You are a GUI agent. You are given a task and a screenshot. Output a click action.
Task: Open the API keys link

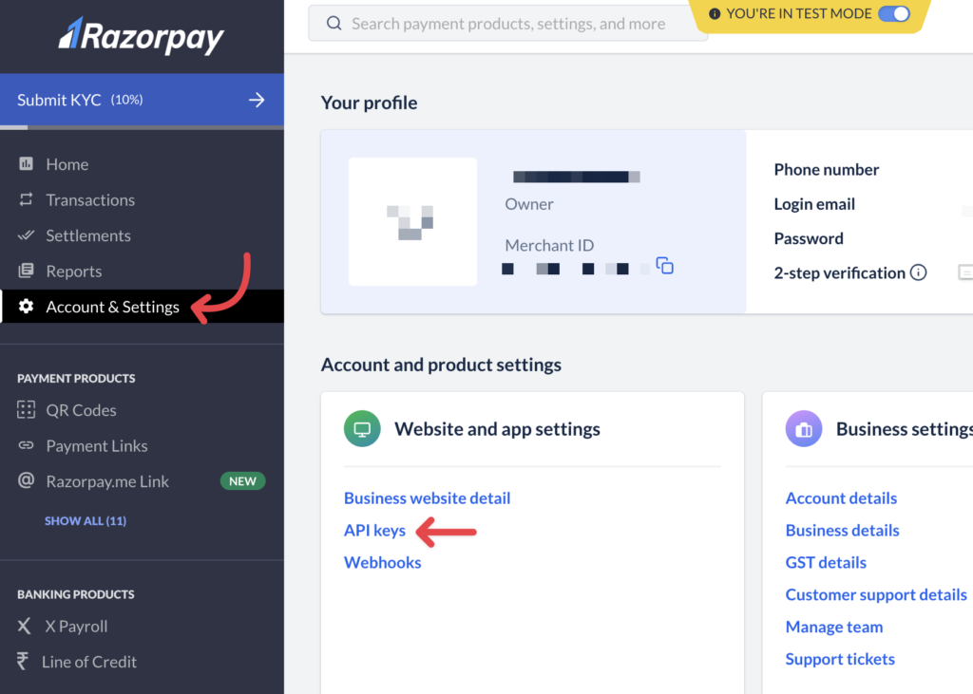[374, 530]
